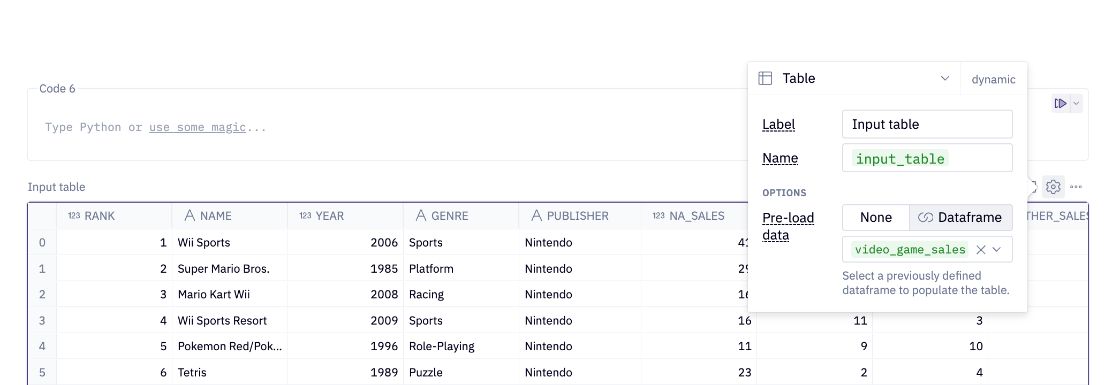Viewport: 1120px width, 385px height.
Task: Click the YEAR column header
Action: 329,216
